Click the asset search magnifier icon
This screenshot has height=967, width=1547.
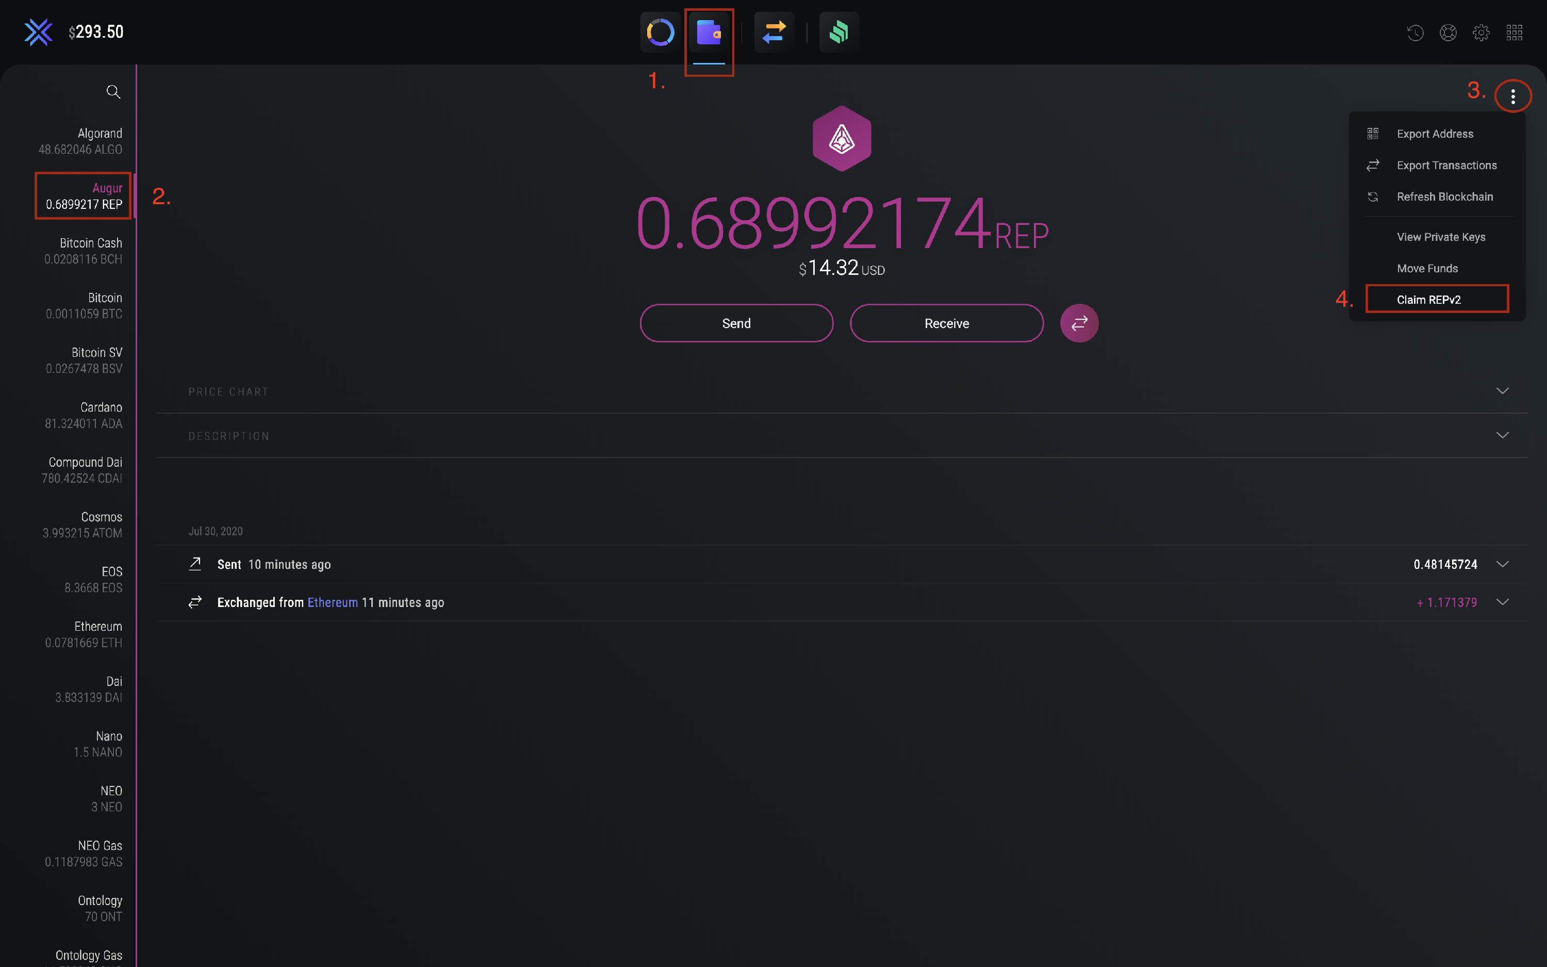pos(113,91)
